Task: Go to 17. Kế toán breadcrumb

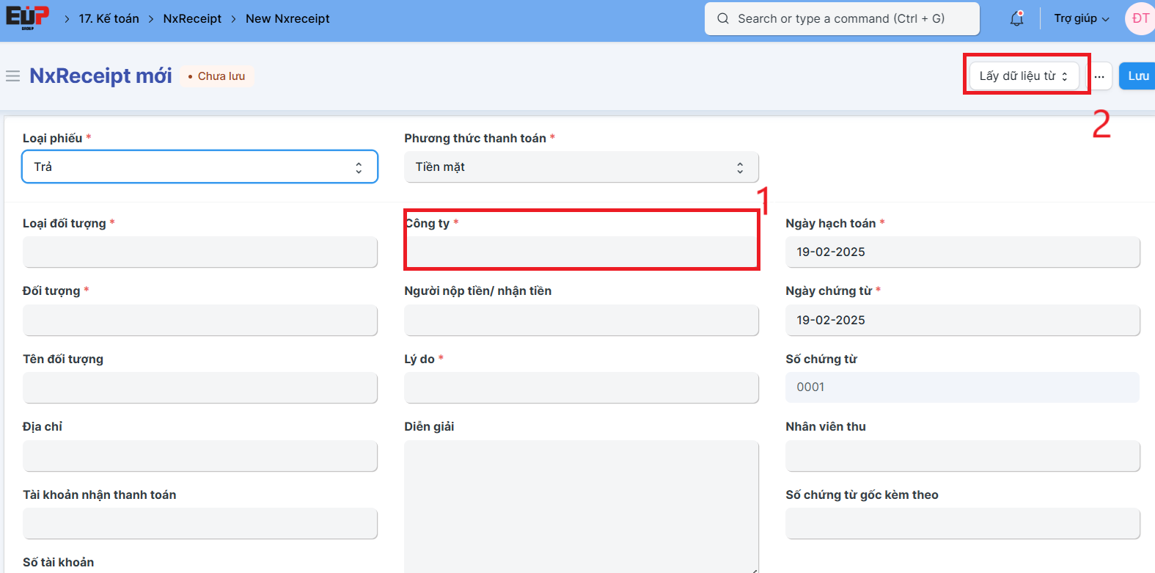Action: tap(109, 19)
